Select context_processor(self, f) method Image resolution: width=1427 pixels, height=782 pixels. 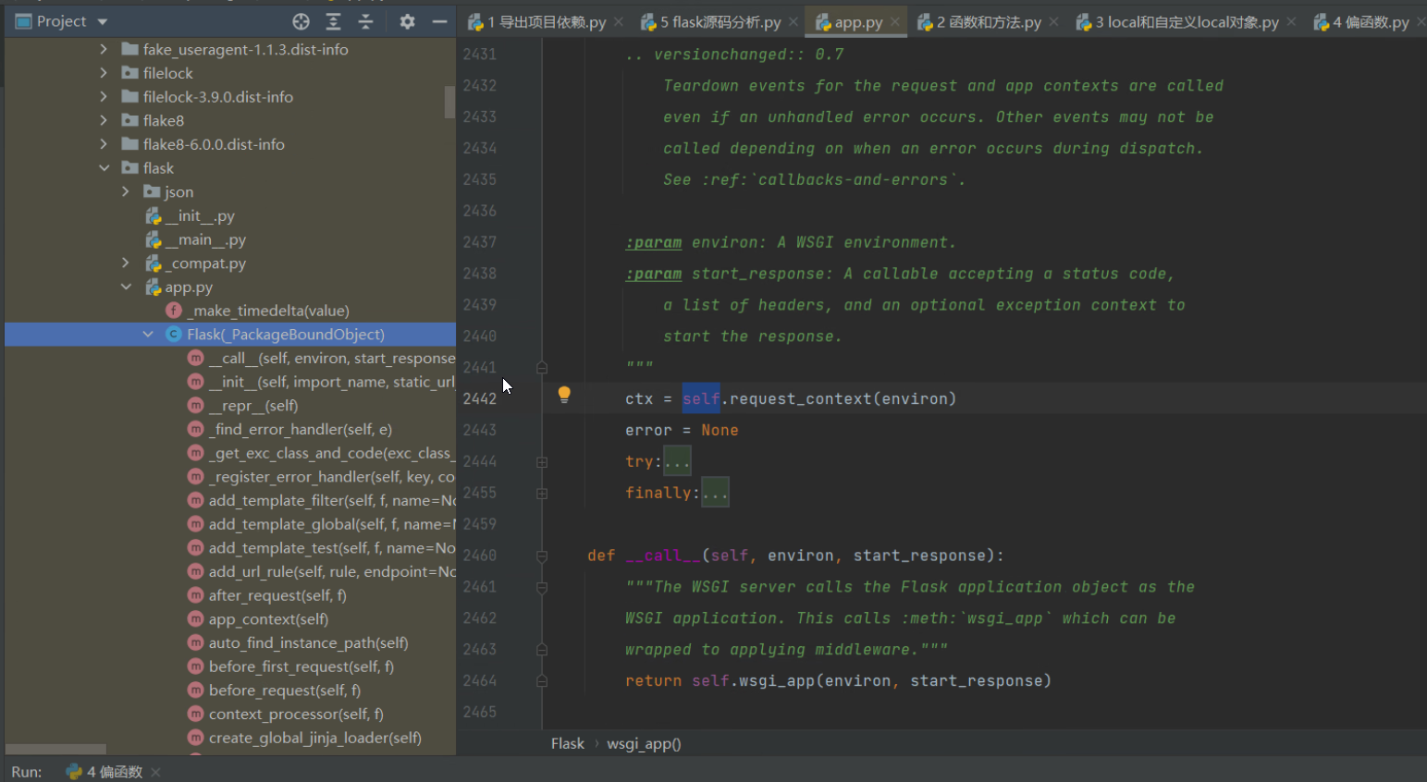pyautogui.click(x=286, y=714)
